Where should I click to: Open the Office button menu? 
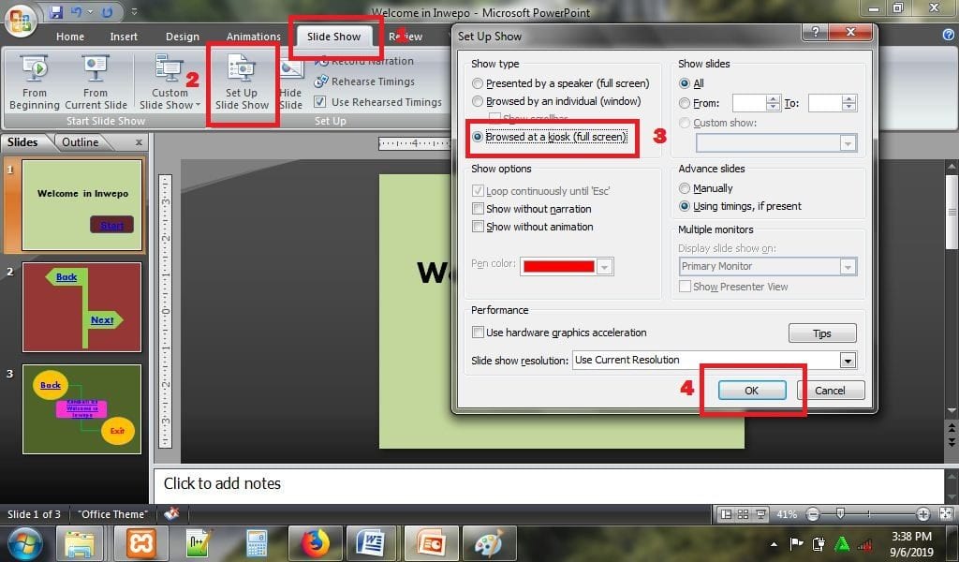[x=21, y=21]
